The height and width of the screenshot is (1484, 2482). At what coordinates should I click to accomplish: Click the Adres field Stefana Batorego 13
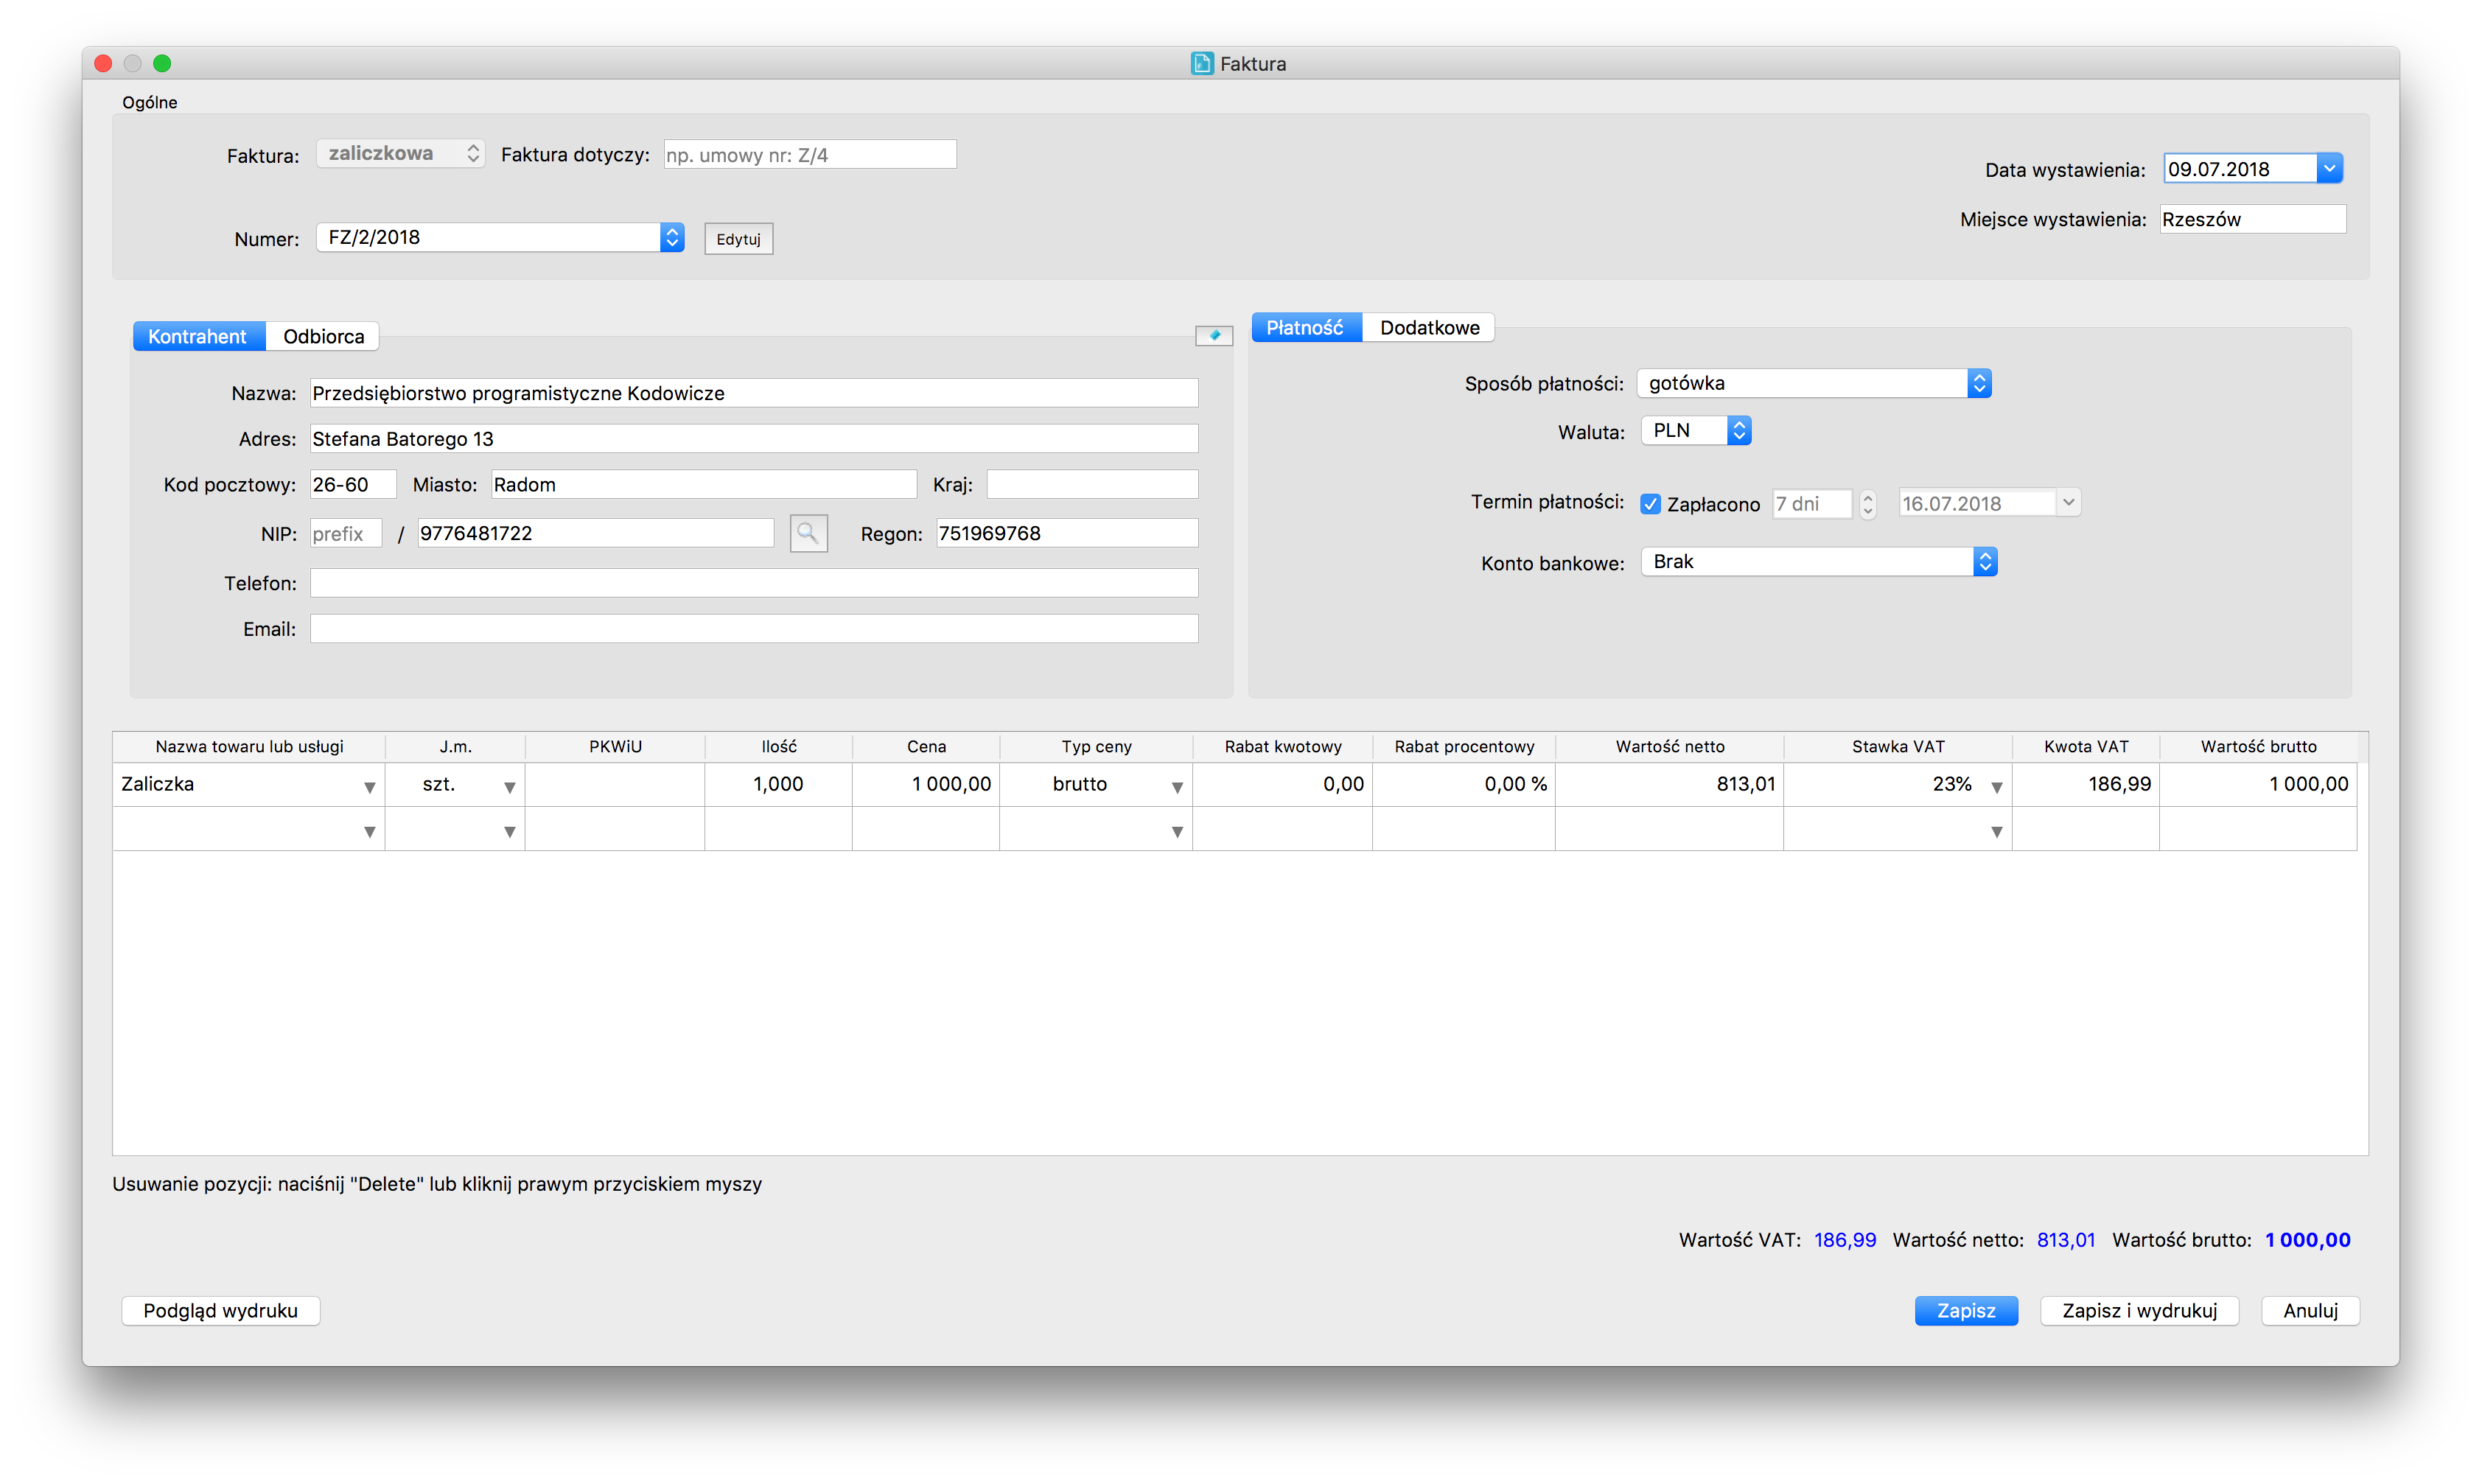point(754,439)
